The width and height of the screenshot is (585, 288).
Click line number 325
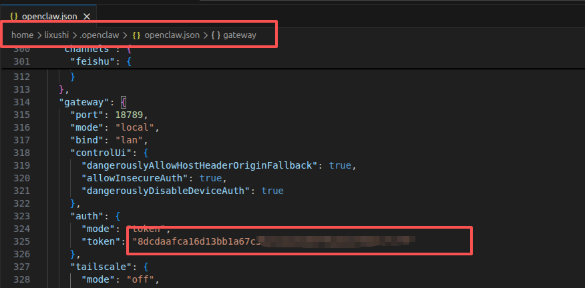[21, 241]
